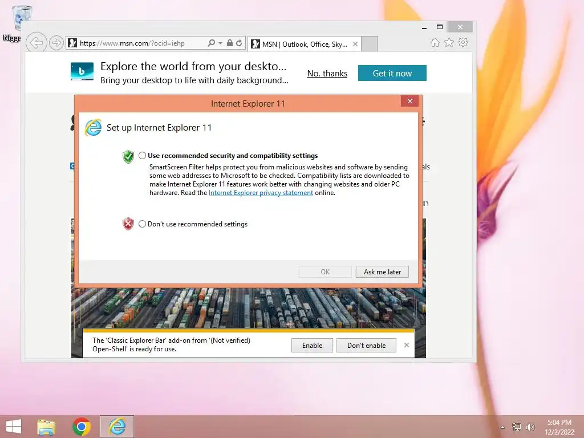This screenshot has height=438, width=584.
Task: Click the search magnifier in address bar
Action: click(x=211, y=43)
